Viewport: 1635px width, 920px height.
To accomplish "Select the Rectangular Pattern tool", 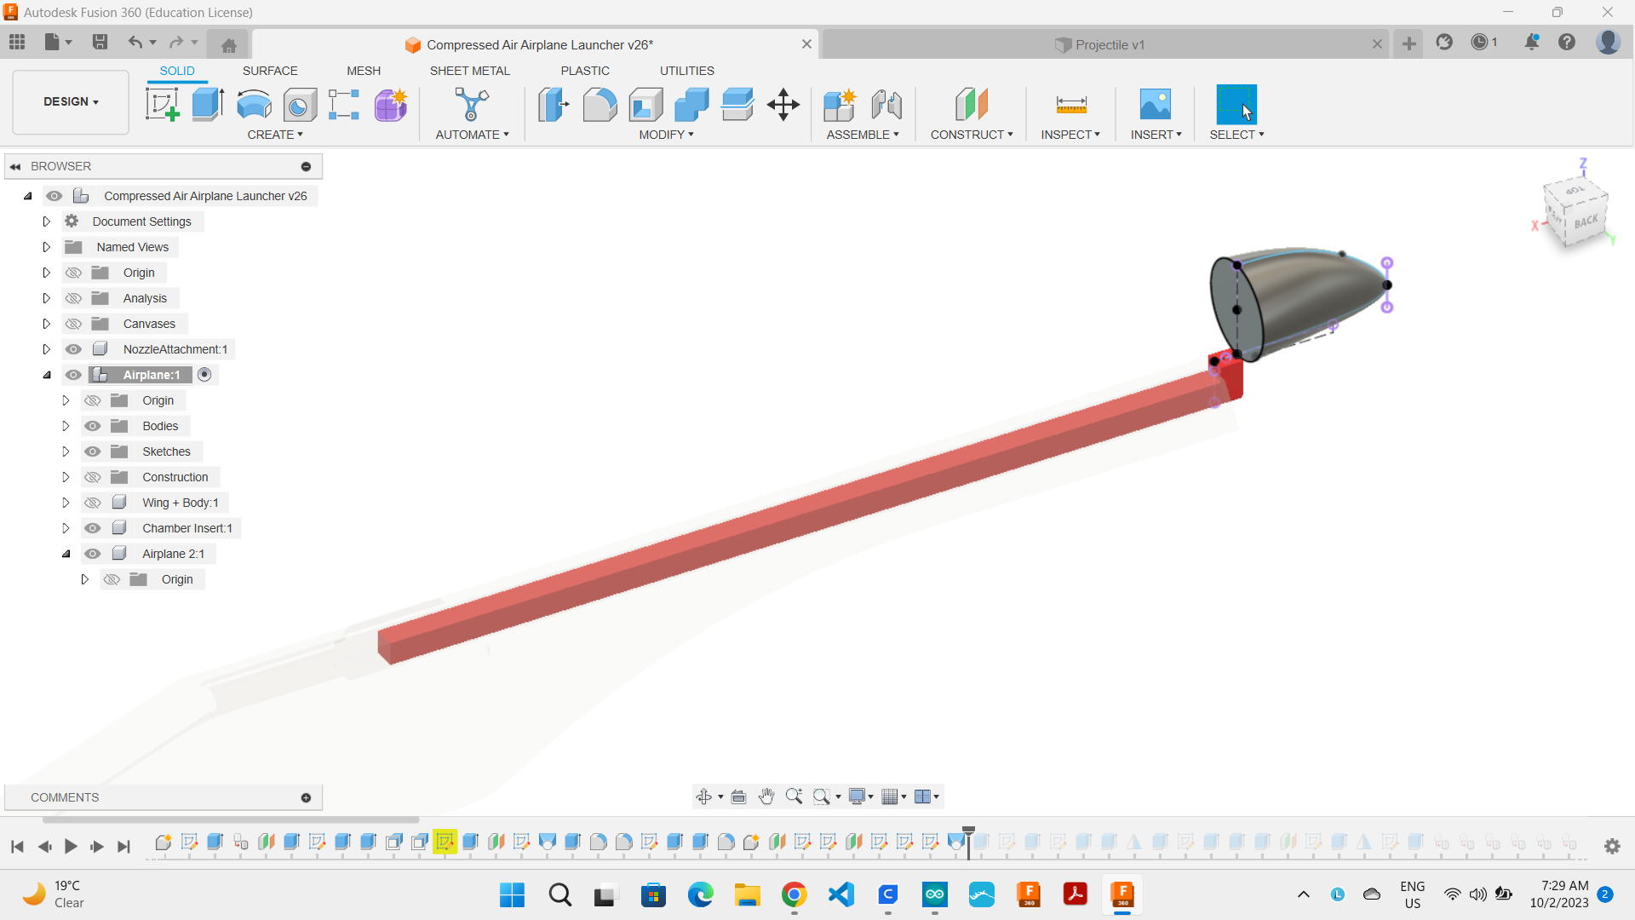I will click(x=344, y=105).
